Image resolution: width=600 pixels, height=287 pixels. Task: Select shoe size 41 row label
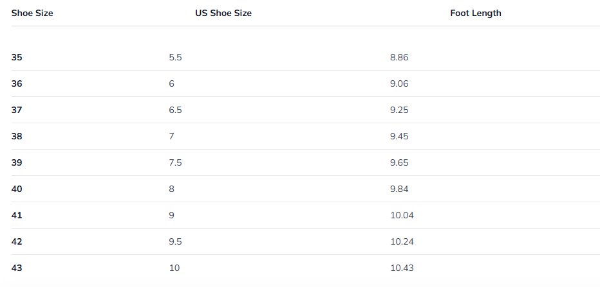pyautogui.click(x=17, y=215)
